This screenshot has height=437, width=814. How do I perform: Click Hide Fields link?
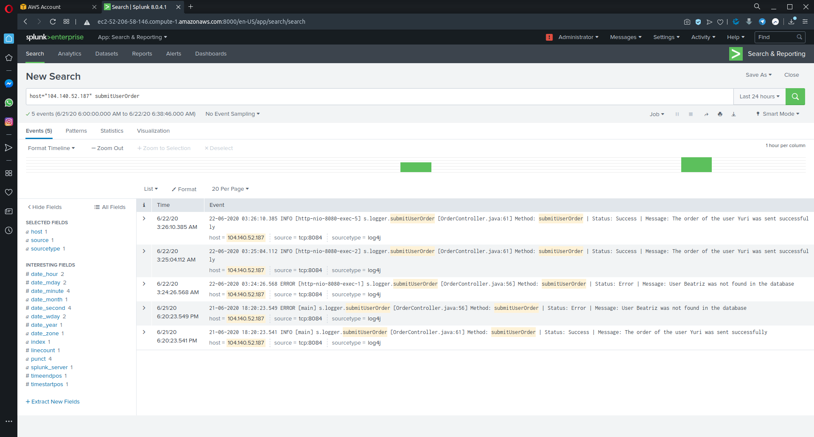tap(45, 207)
